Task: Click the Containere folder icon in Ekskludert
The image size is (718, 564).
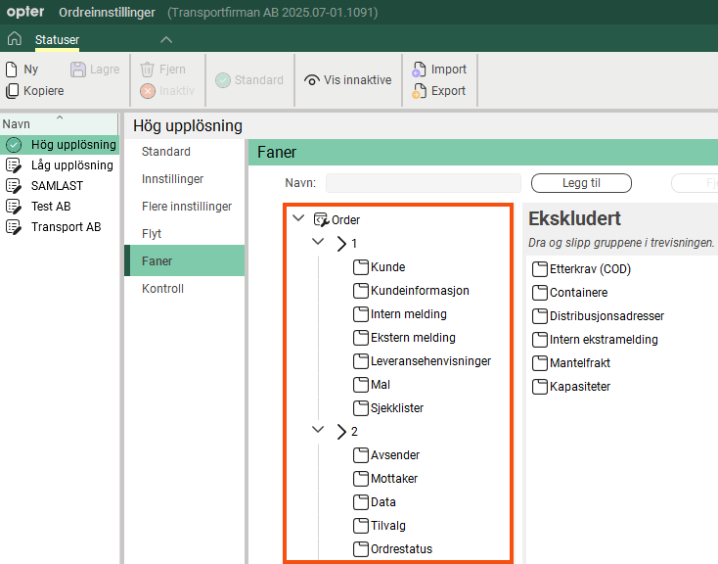Action: click(x=539, y=293)
